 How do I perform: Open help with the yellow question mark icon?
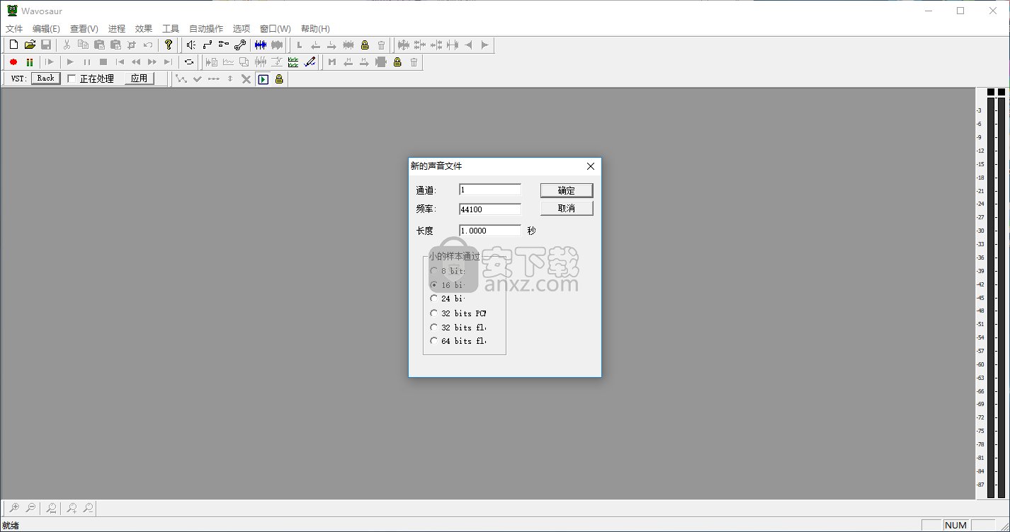(169, 45)
